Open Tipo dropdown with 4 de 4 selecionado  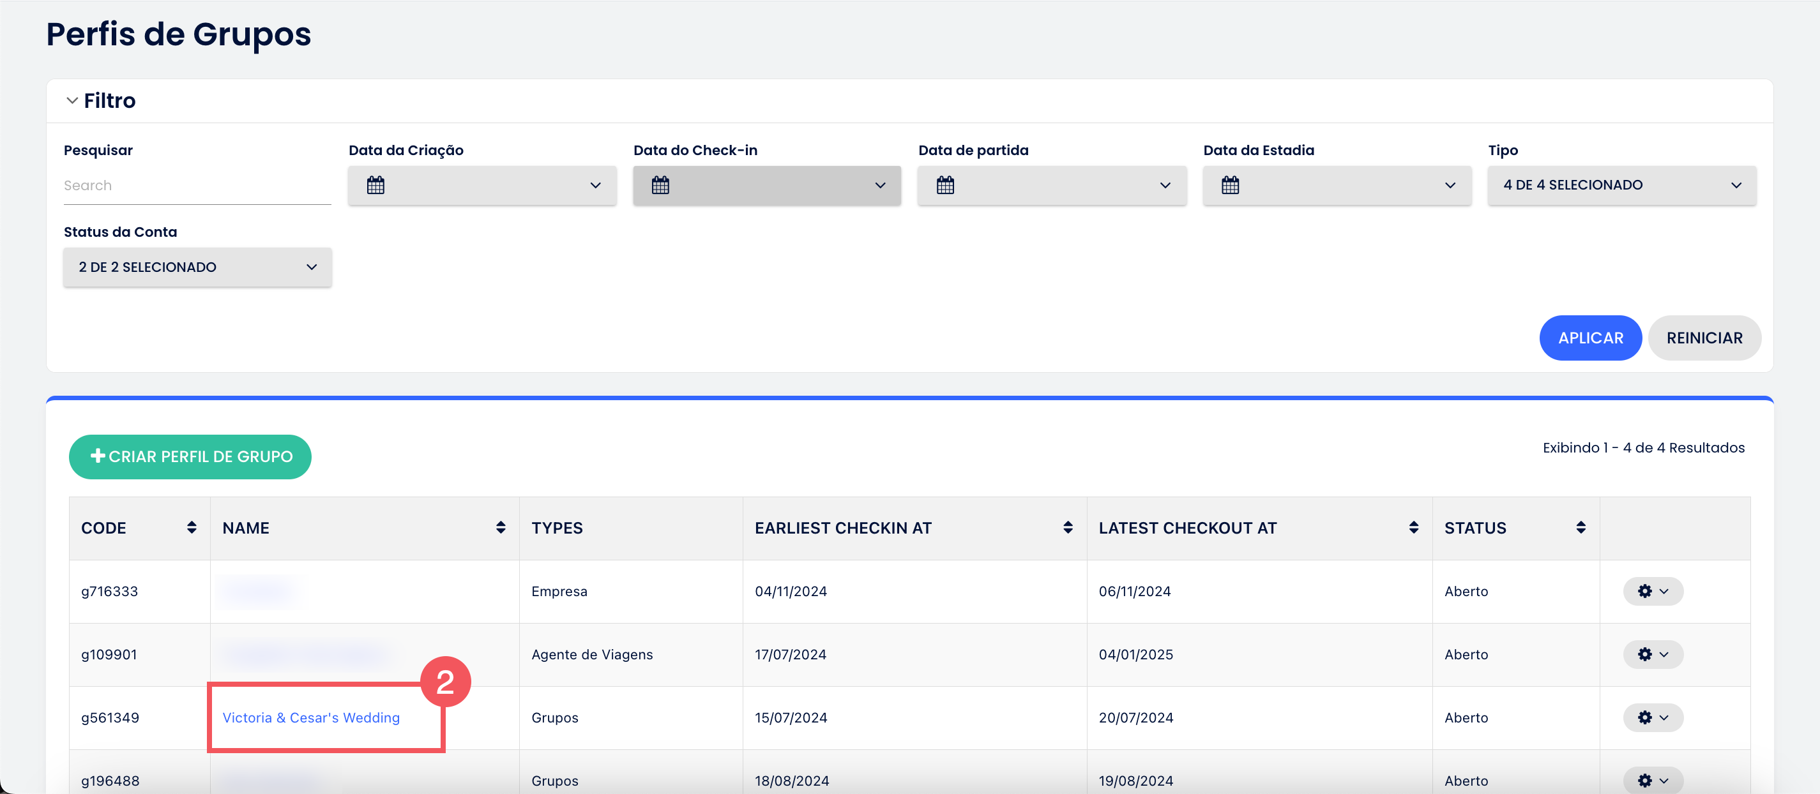1621,185
